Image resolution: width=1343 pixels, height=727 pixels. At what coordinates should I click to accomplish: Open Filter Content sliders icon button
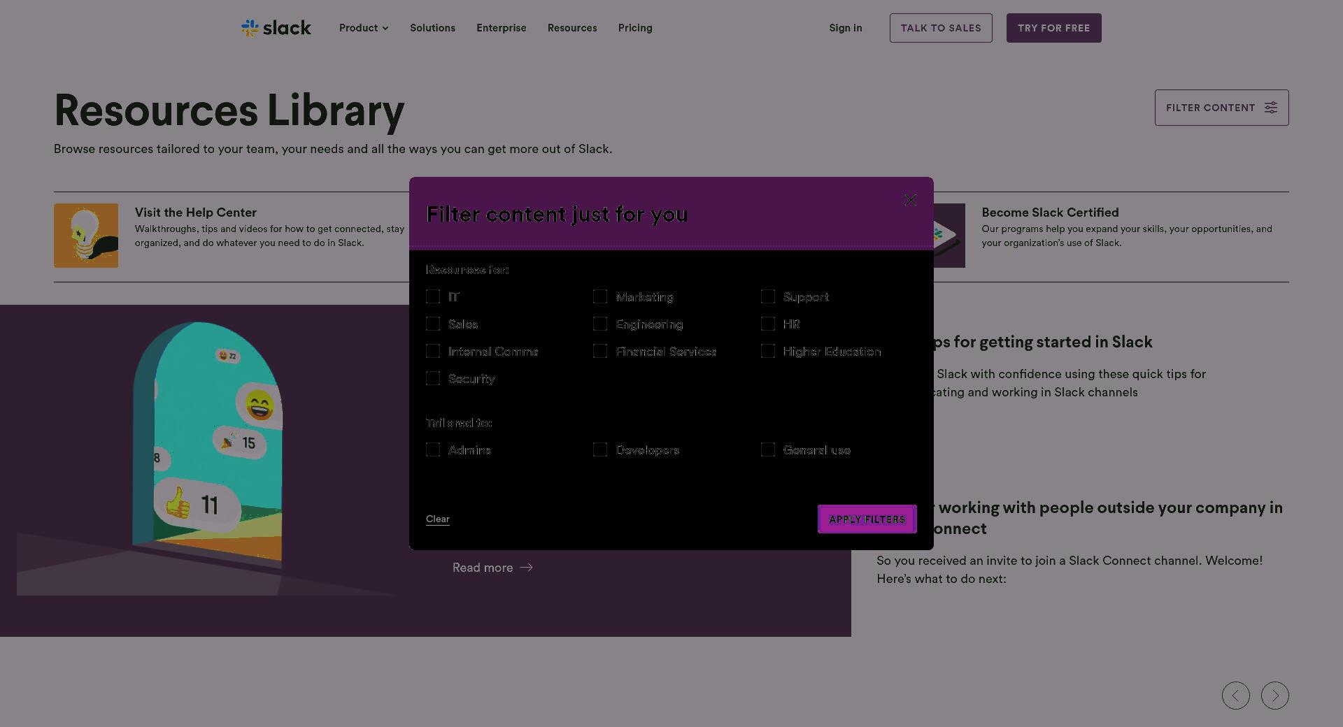(1221, 108)
